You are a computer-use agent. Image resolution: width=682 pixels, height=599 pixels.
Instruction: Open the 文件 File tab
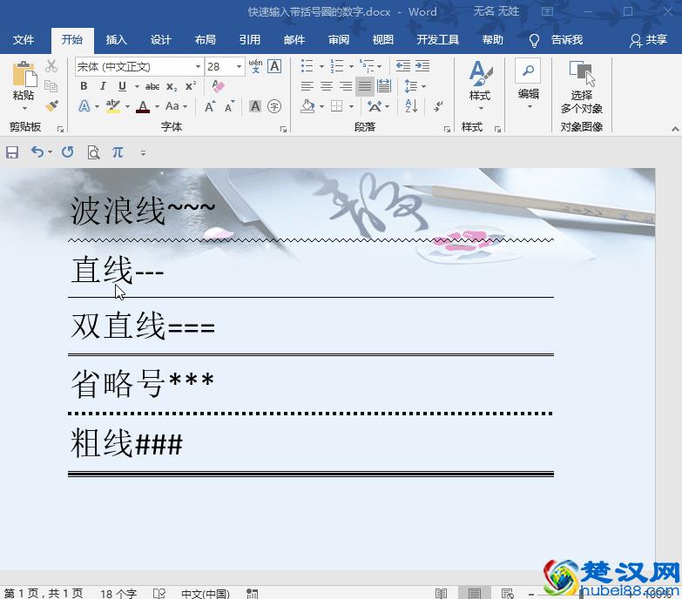pos(23,40)
